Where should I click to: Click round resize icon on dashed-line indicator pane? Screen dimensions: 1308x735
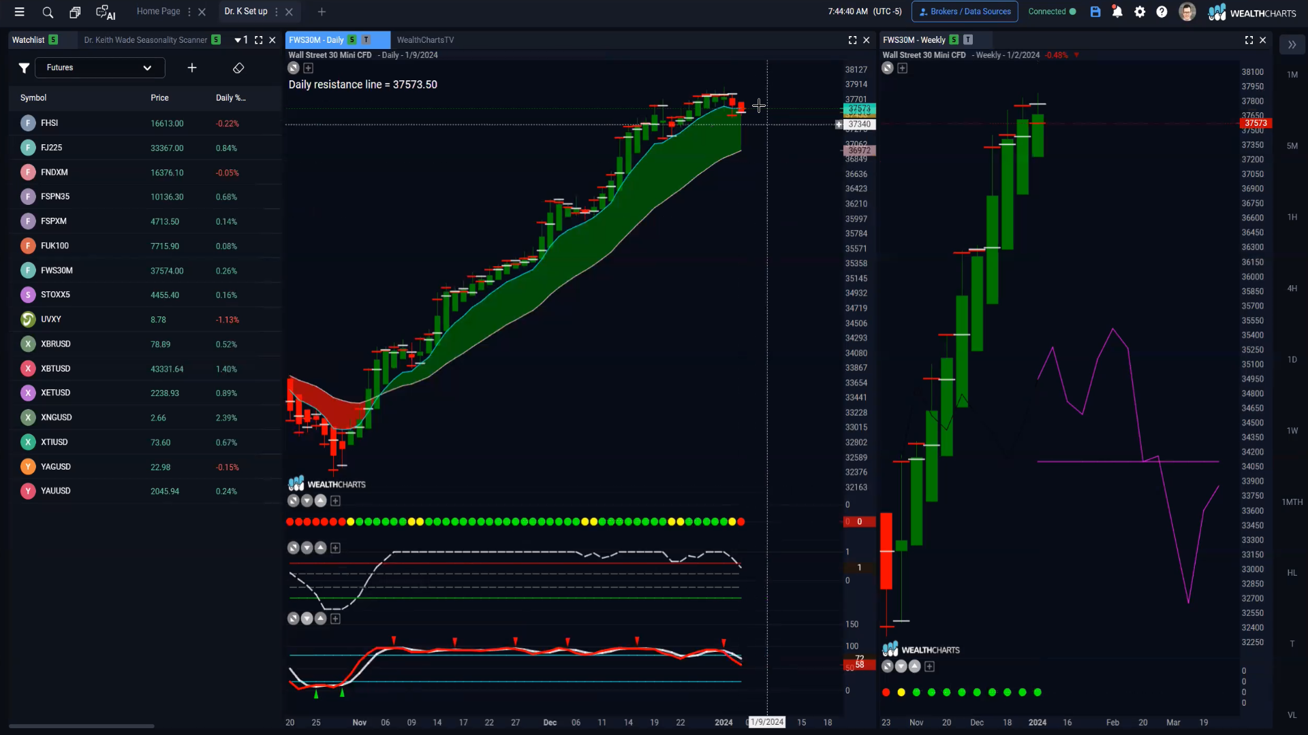click(x=294, y=548)
